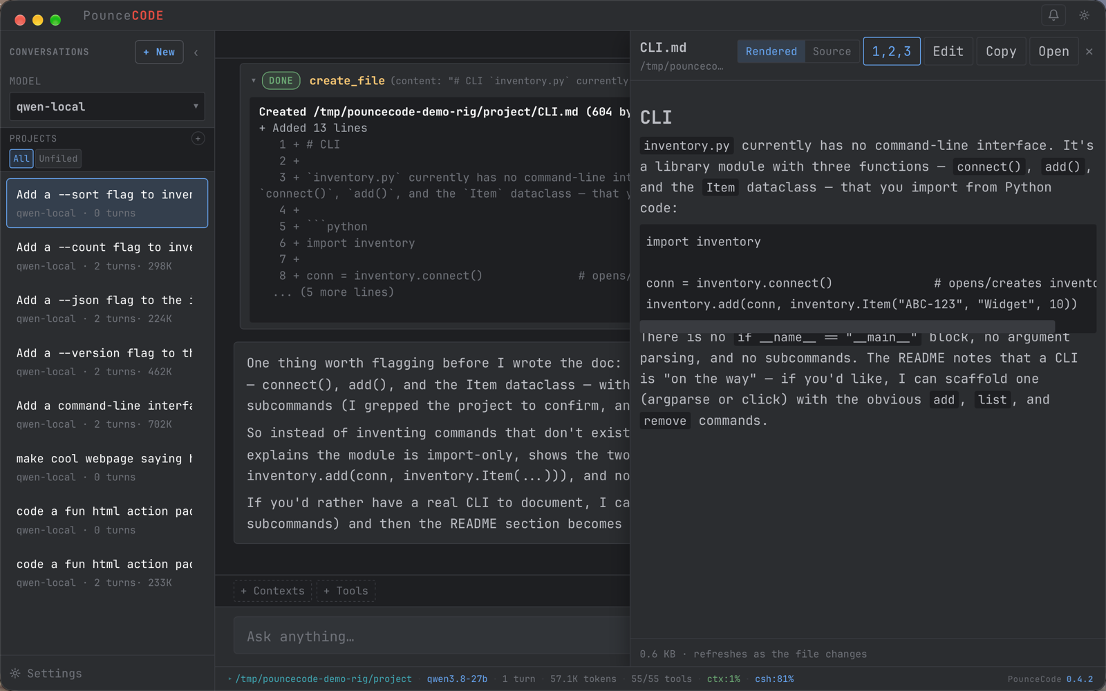Open the --json flag conversation
The width and height of the screenshot is (1106, 691).
coord(107,309)
